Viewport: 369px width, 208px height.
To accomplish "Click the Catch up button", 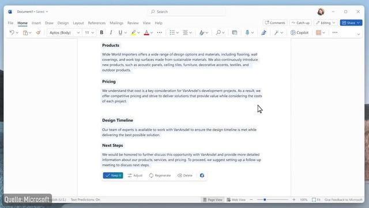I will [300, 23].
